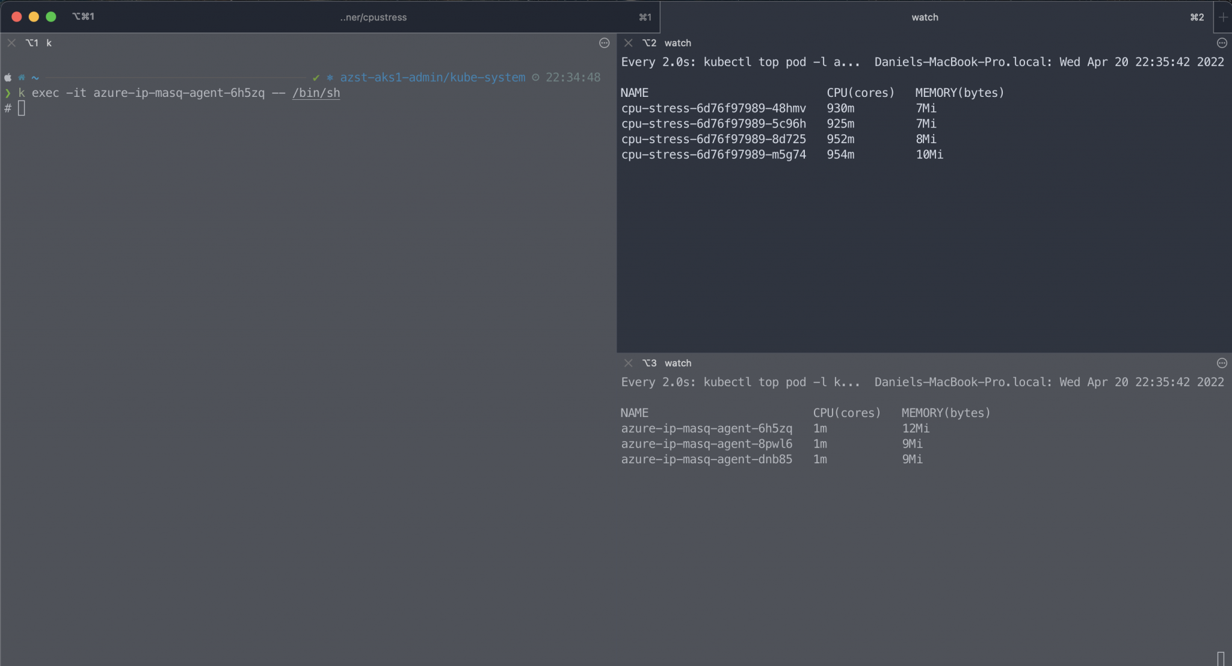1232x666 pixels.
Task: Click the azure-ip-masq-agent-8pwl6 row
Action: (706, 444)
